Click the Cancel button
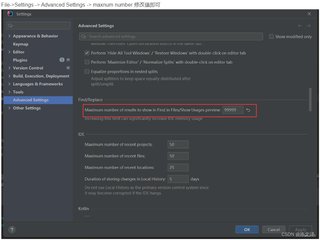Image resolution: width=320 pixels, height=240 pixels. pos(274,229)
